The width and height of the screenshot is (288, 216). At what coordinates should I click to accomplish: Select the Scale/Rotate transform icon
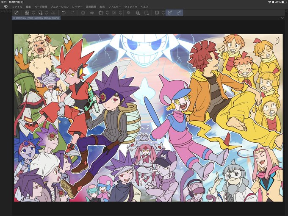pyautogui.click(x=101, y=13)
